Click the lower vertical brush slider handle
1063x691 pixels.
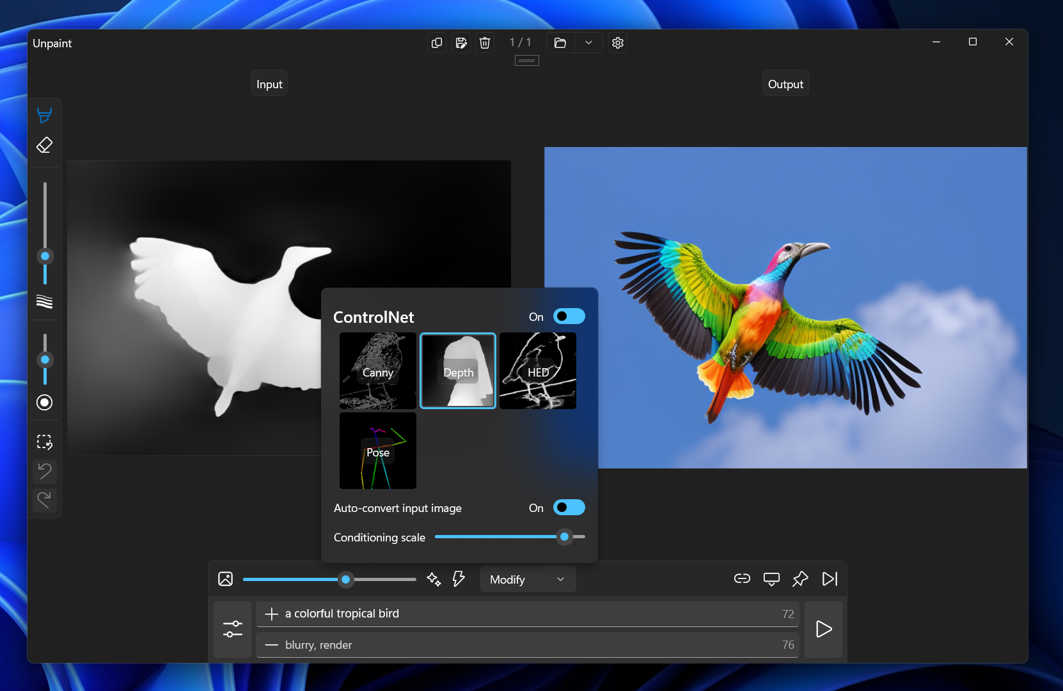[x=45, y=360]
